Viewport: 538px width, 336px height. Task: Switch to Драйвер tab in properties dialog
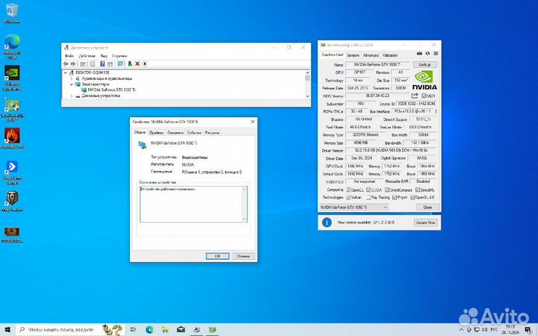[x=156, y=133]
